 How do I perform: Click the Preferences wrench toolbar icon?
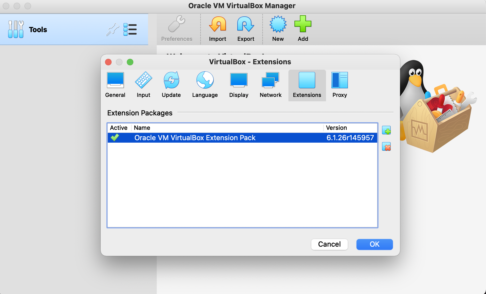pos(177,29)
